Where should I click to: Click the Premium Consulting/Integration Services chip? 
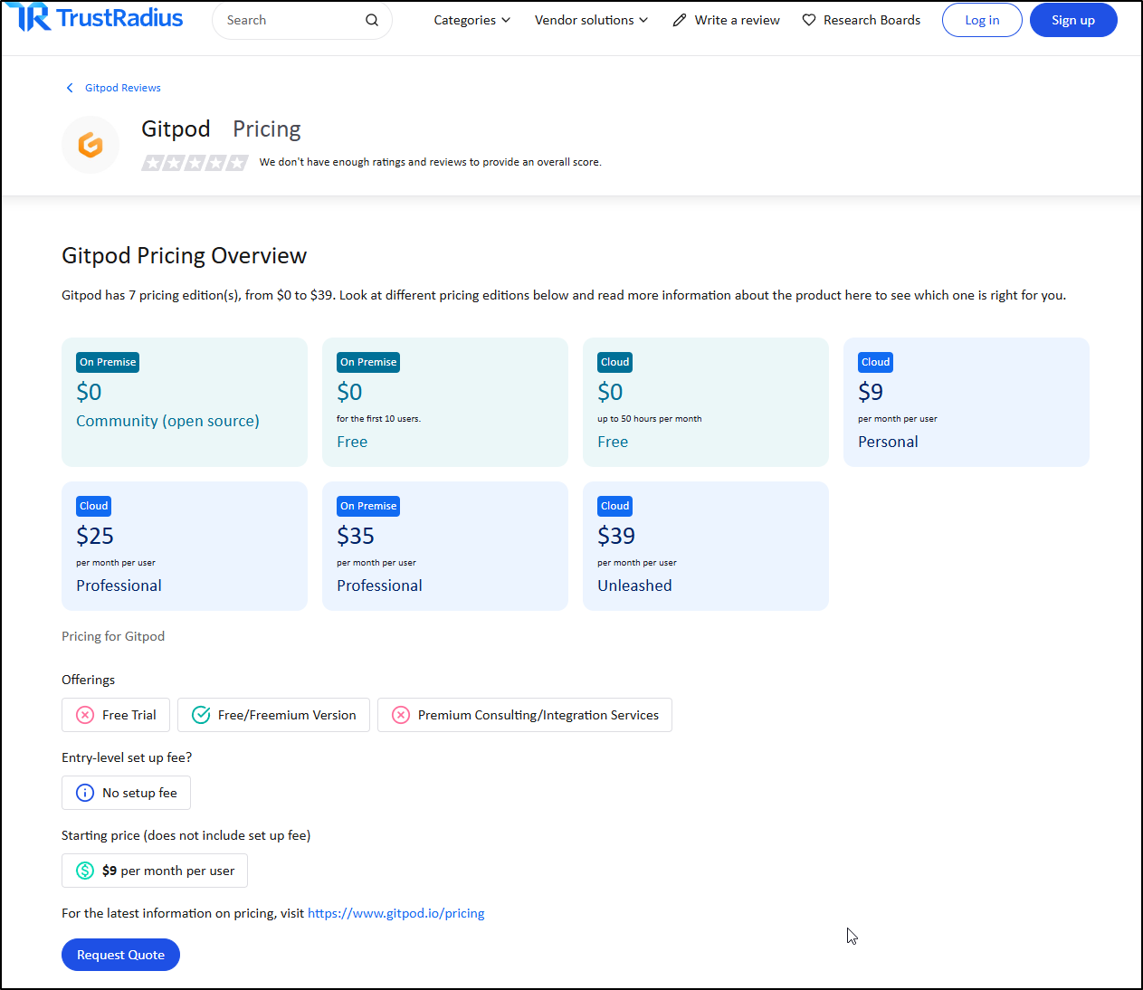click(x=525, y=715)
